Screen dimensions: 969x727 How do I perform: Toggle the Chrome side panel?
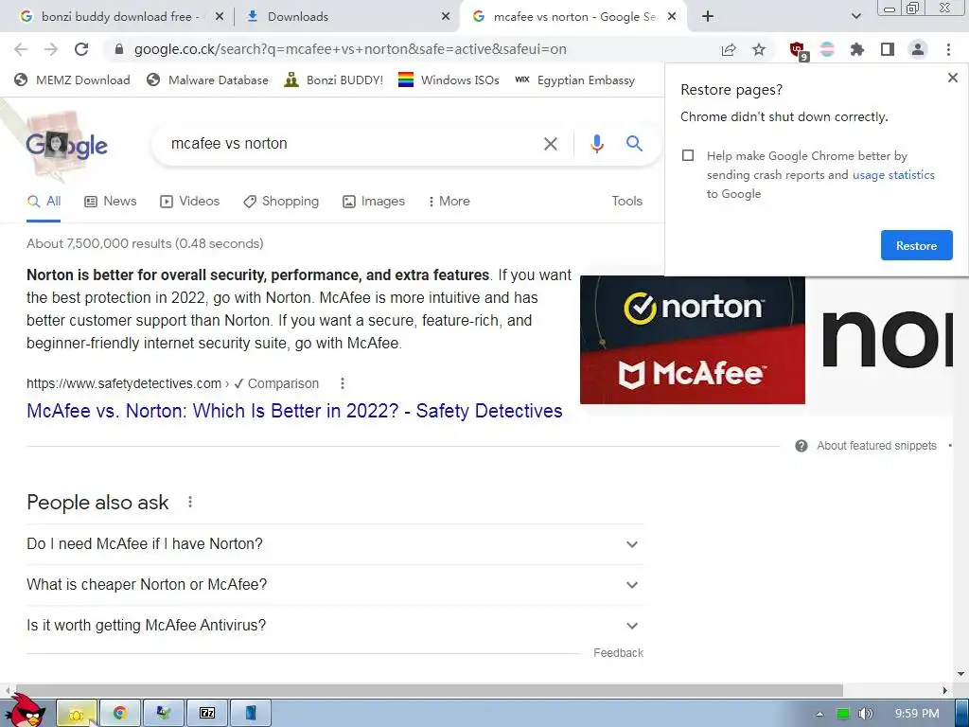coord(888,49)
